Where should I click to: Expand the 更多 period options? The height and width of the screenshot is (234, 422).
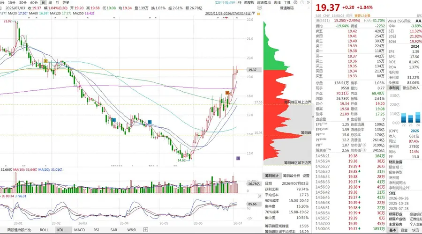pos(66,2)
